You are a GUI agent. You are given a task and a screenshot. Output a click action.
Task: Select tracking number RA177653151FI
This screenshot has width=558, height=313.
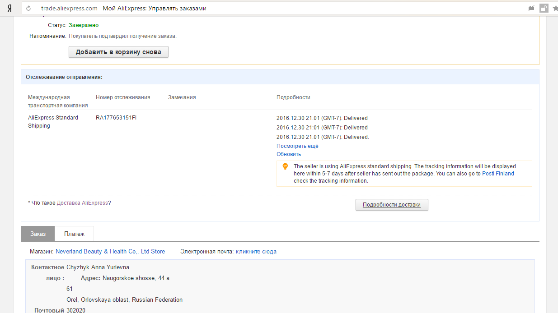pyautogui.click(x=116, y=118)
